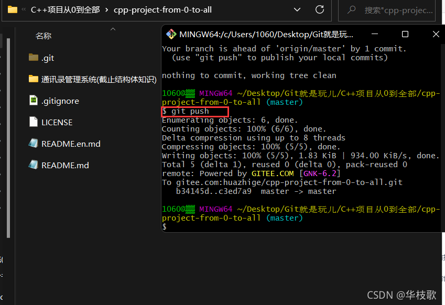
Task: Click the MINGW64 terminal title bar text
Action: [266, 35]
